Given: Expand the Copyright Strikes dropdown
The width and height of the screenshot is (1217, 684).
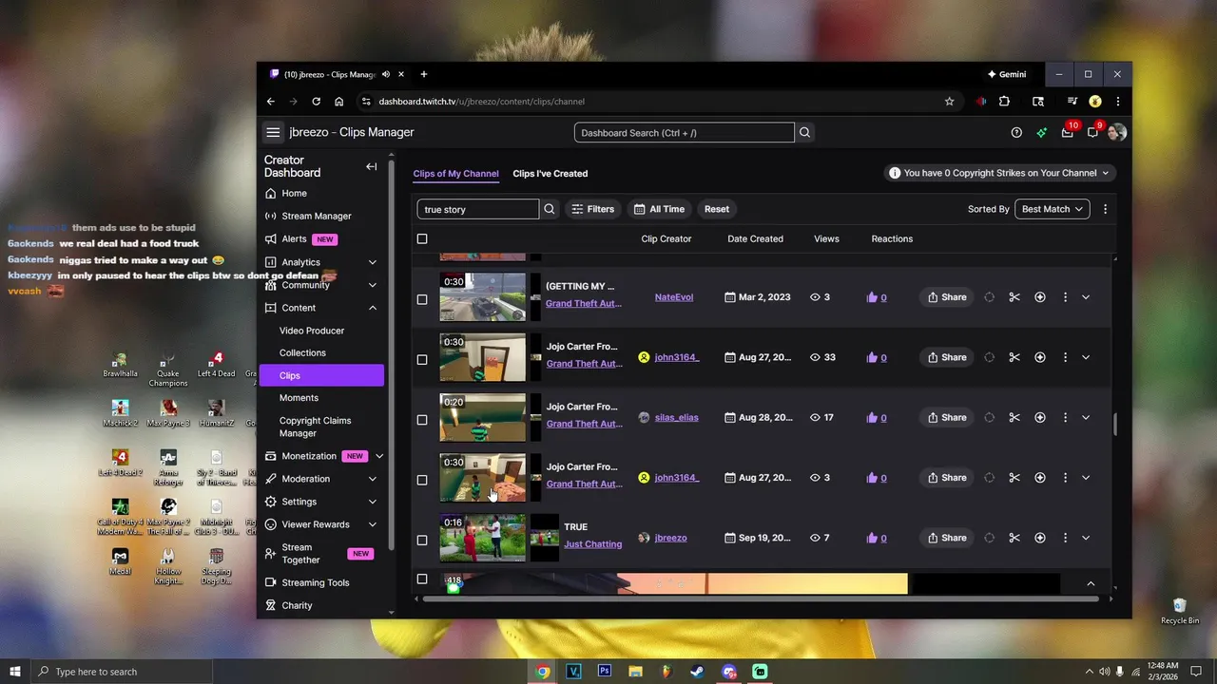Looking at the screenshot, I should click(1000, 173).
